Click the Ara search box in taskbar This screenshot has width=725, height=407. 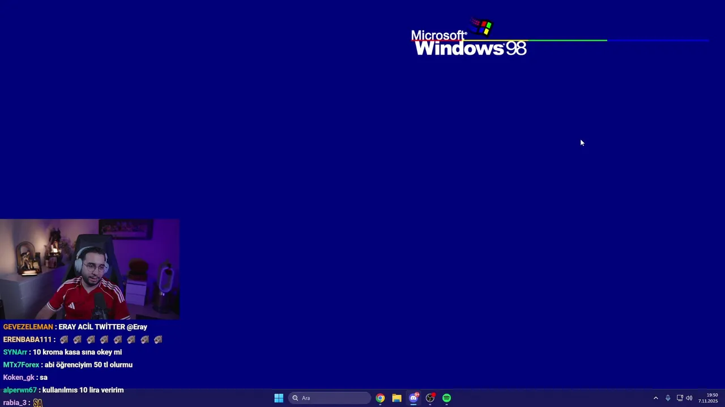pyautogui.click(x=330, y=398)
